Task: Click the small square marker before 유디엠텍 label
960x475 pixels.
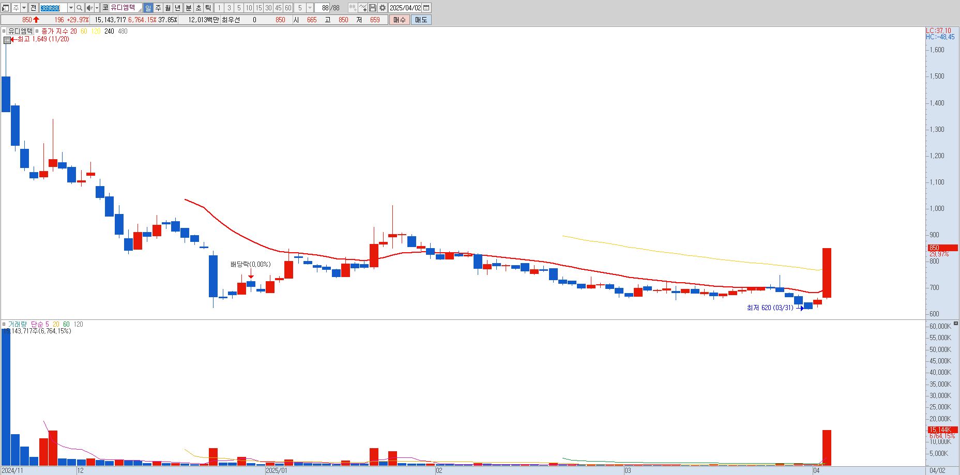Action: click(x=4, y=31)
